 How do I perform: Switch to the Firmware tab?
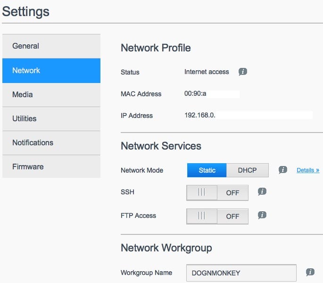click(51, 167)
